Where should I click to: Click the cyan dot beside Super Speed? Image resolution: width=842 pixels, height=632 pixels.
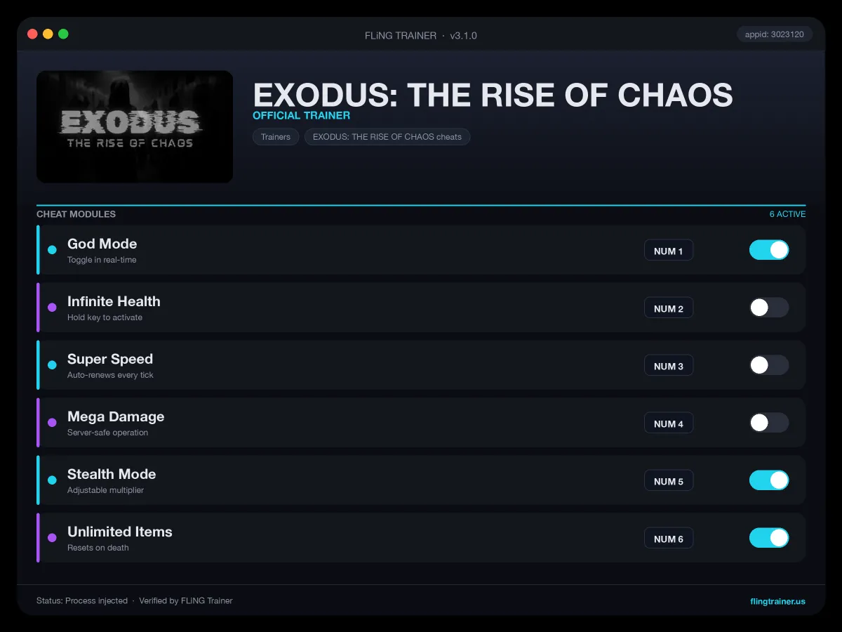[x=52, y=365]
